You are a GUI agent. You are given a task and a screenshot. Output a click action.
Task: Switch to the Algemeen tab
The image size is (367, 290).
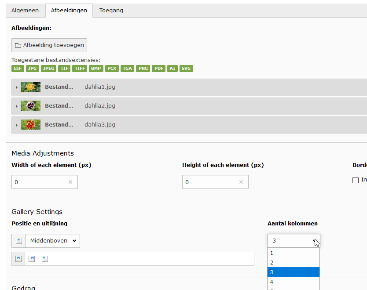(x=25, y=11)
